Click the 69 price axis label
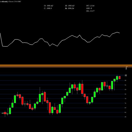132x132 pixels. pyautogui.click(x=125, y=108)
